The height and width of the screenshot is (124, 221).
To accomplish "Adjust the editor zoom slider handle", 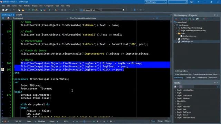I will tap(84, 121).
